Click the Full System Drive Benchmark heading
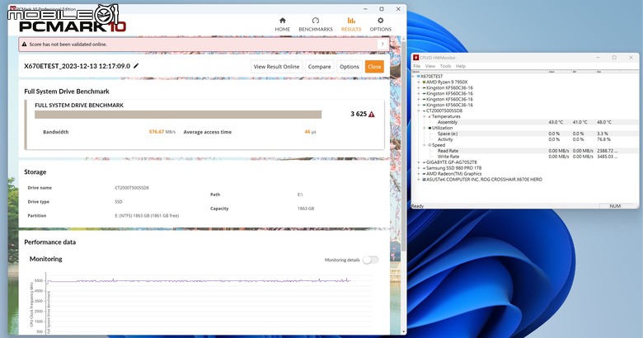 (67, 92)
